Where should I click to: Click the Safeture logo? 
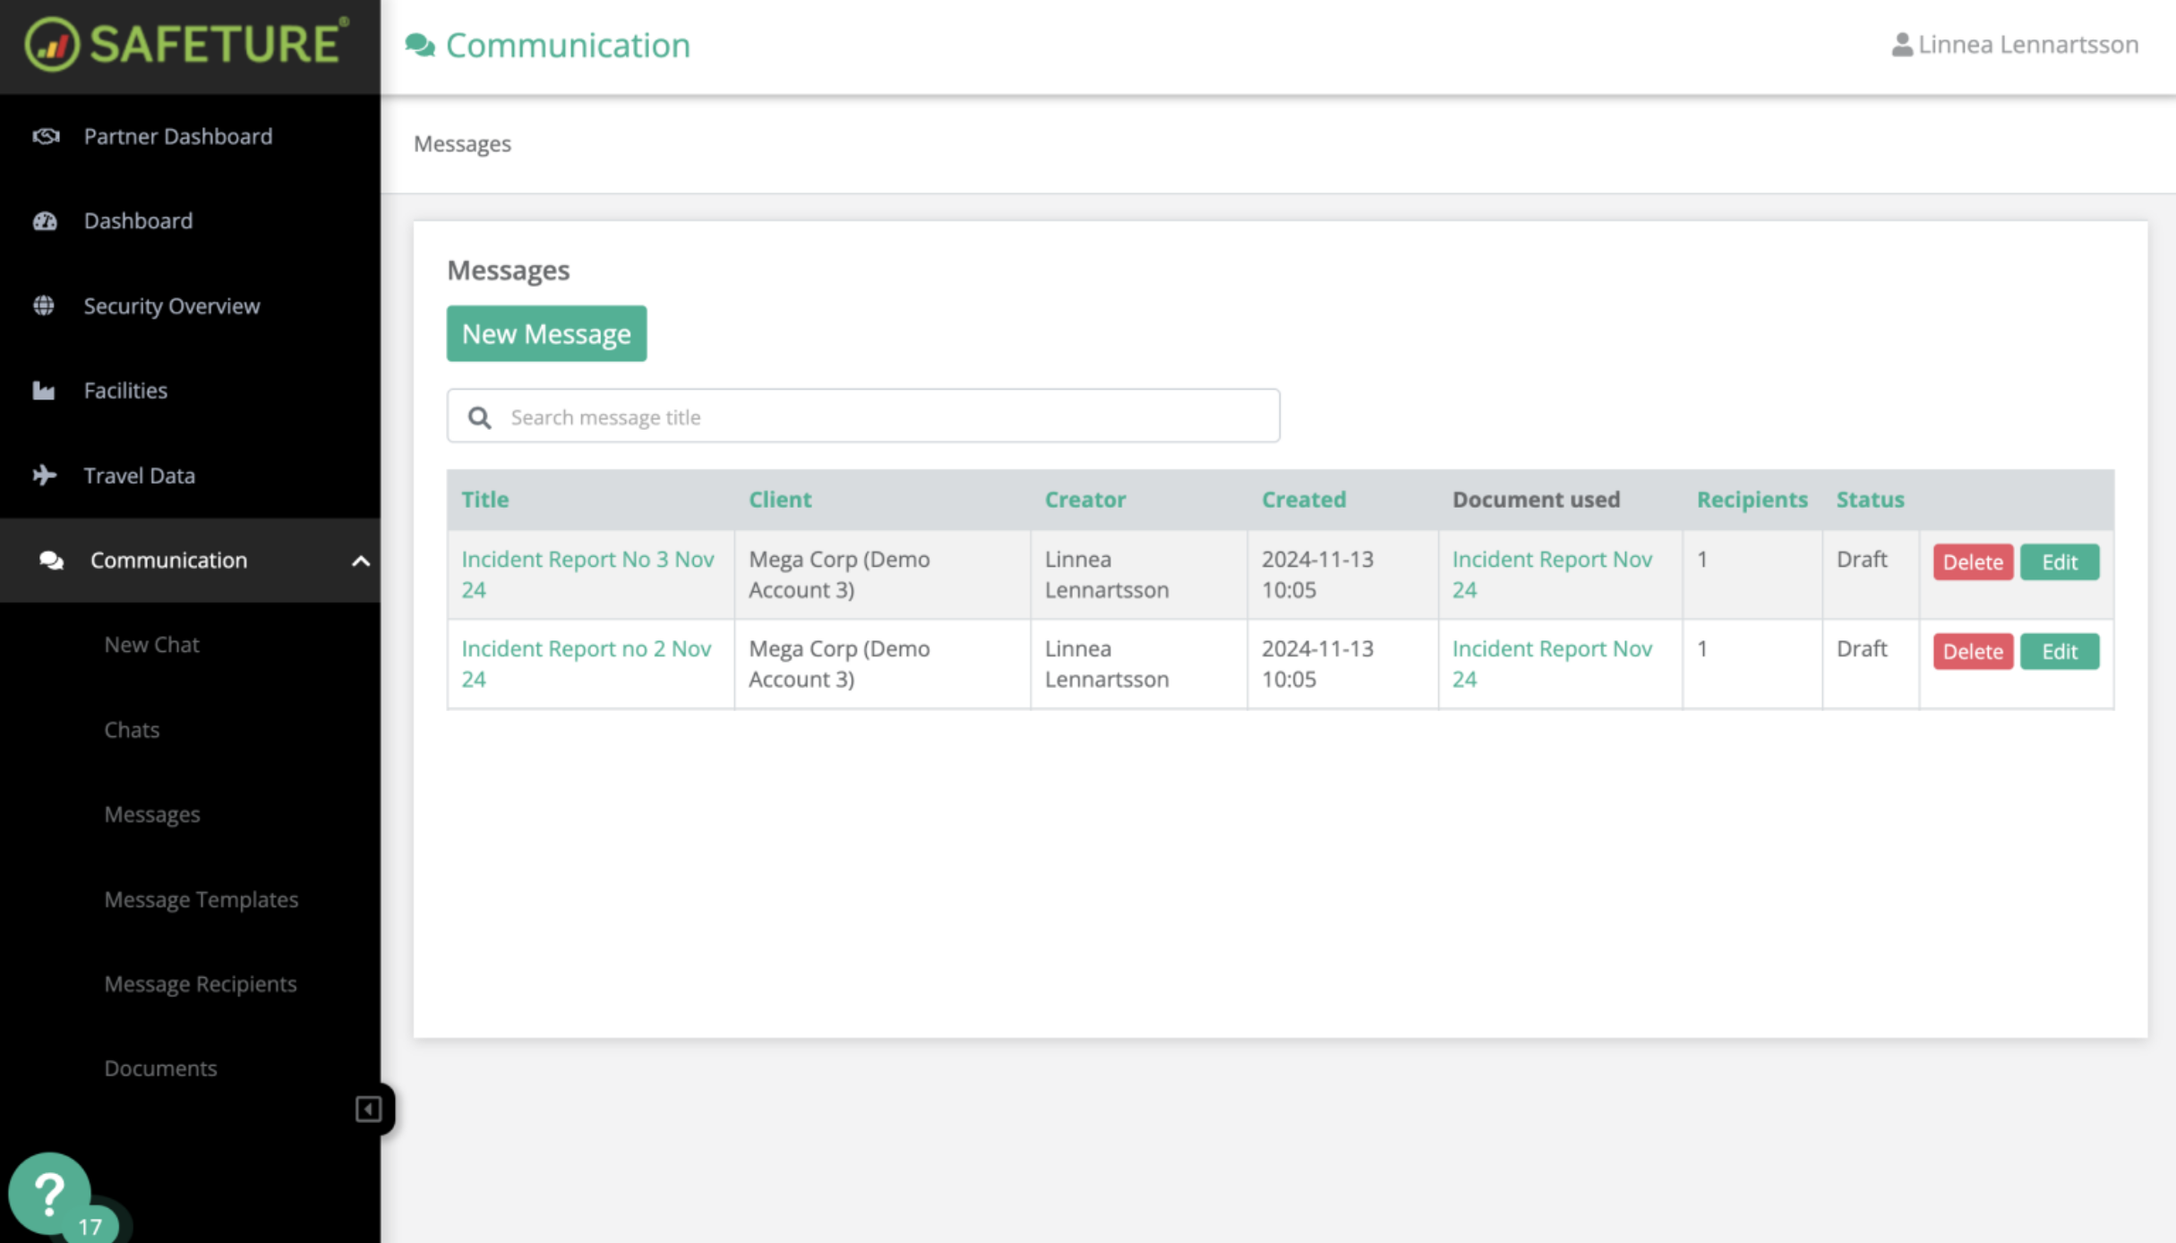point(187,43)
